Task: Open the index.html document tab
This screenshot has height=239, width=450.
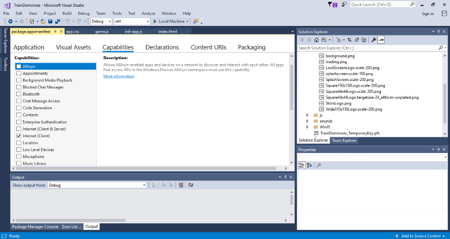Action: (167, 31)
